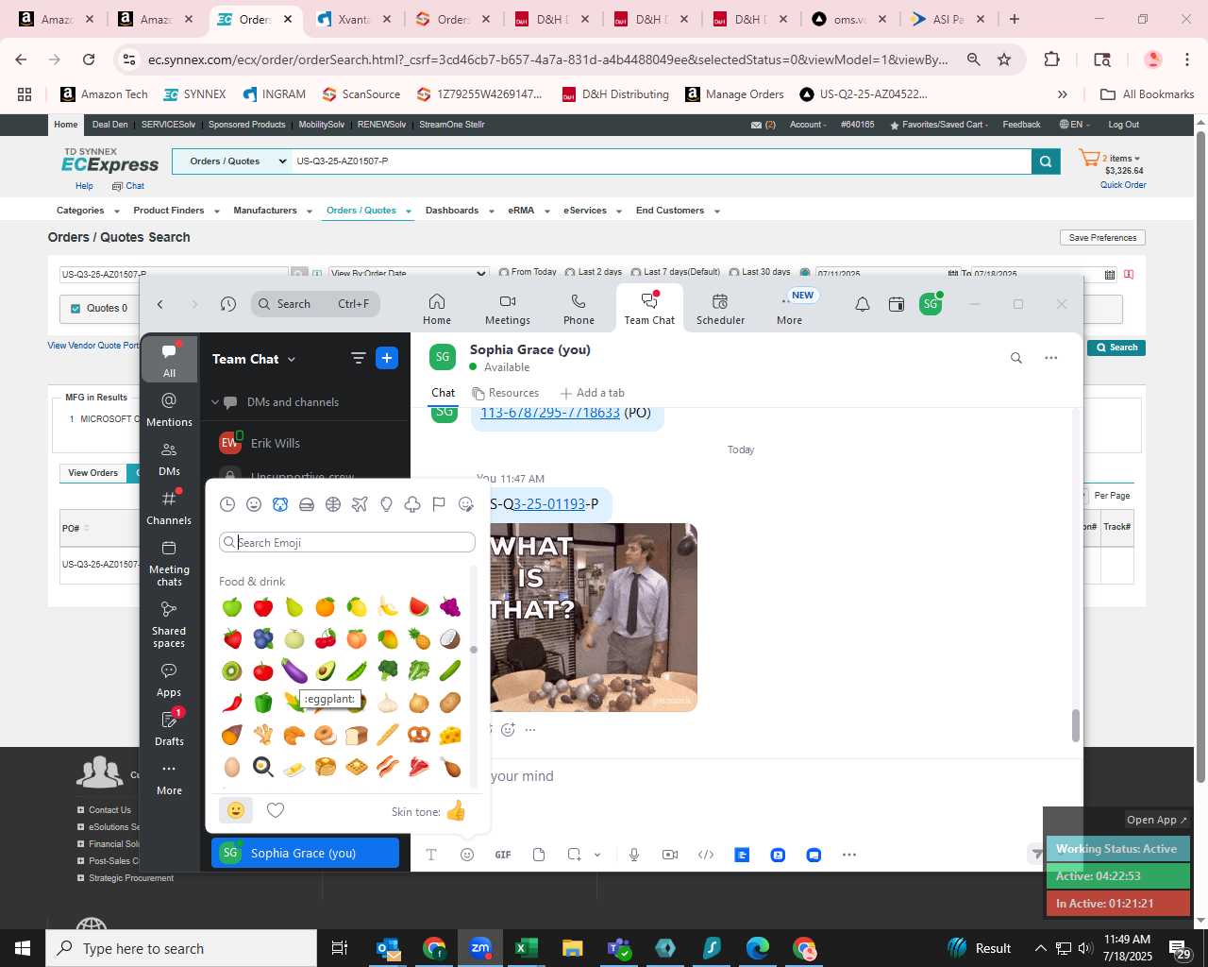The image size is (1208, 967).
Task: Toggle the Quotes 0 checkbox
Action: 76,308
